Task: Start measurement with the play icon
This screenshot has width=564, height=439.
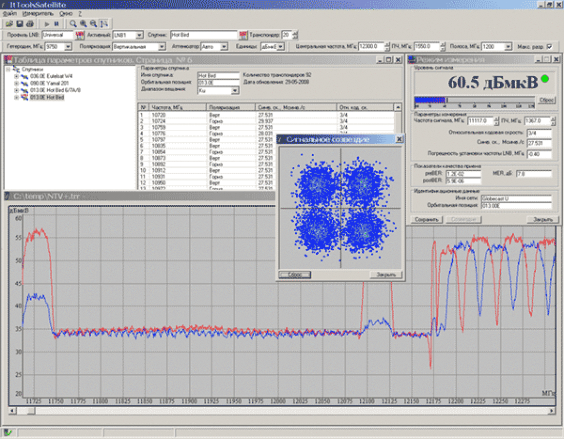Action: click(x=47, y=24)
